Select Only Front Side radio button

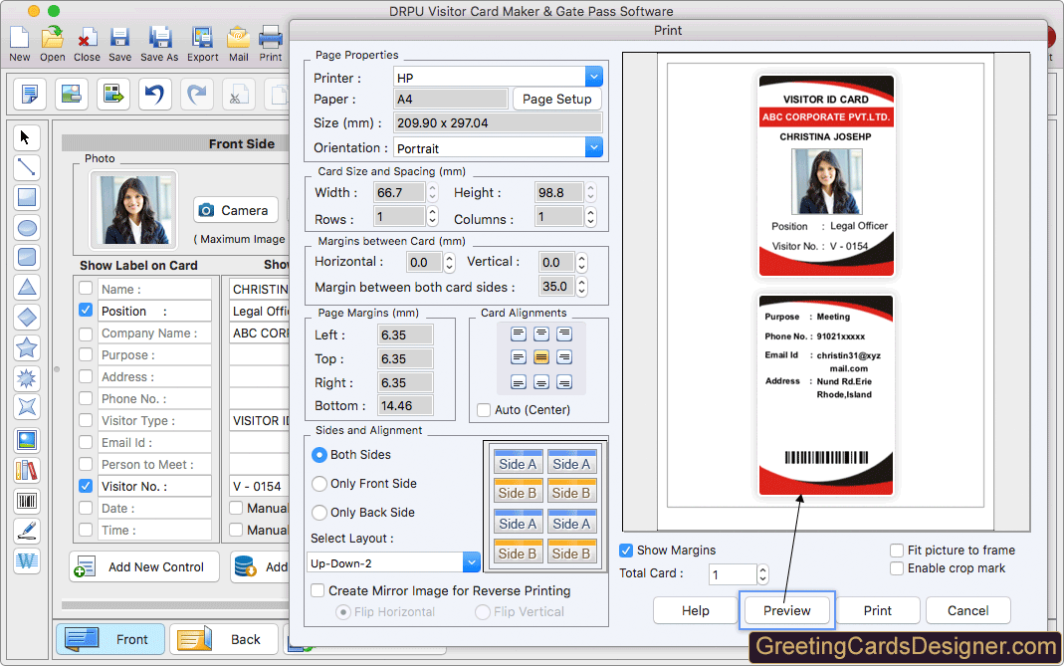[x=319, y=484]
